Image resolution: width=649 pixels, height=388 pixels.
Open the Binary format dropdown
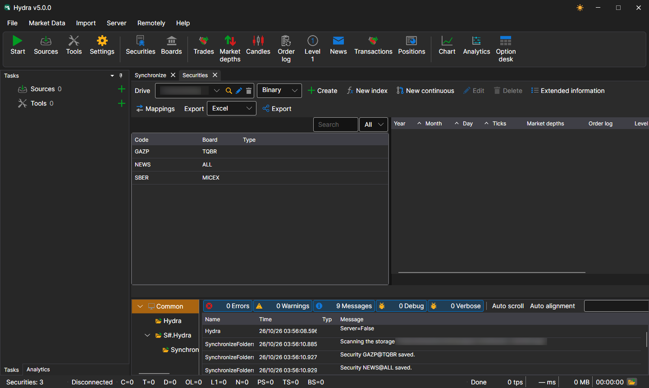(279, 90)
